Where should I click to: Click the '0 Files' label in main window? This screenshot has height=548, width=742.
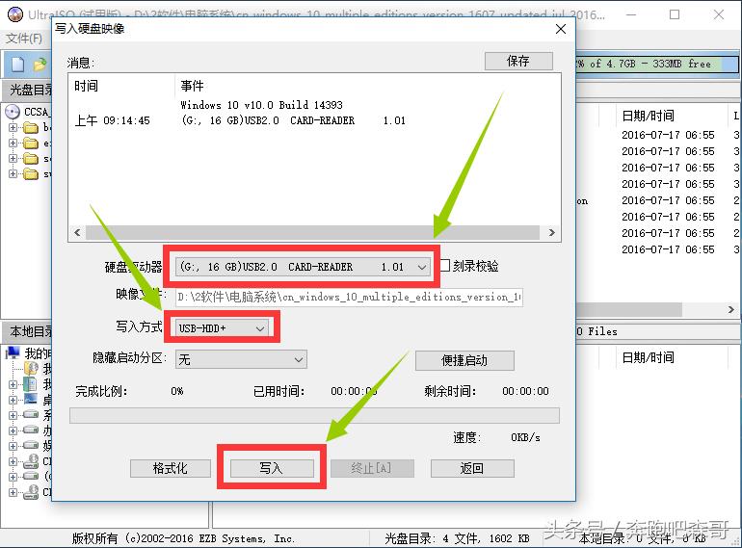tap(597, 331)
